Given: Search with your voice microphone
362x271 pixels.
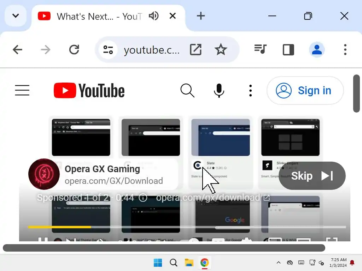Looking at the screenshot, I should pyautogui.click(x=219, y=90).
